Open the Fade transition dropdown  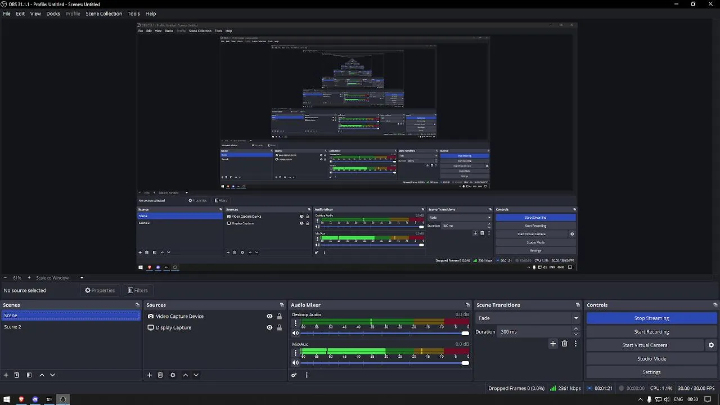pos(528,318)
